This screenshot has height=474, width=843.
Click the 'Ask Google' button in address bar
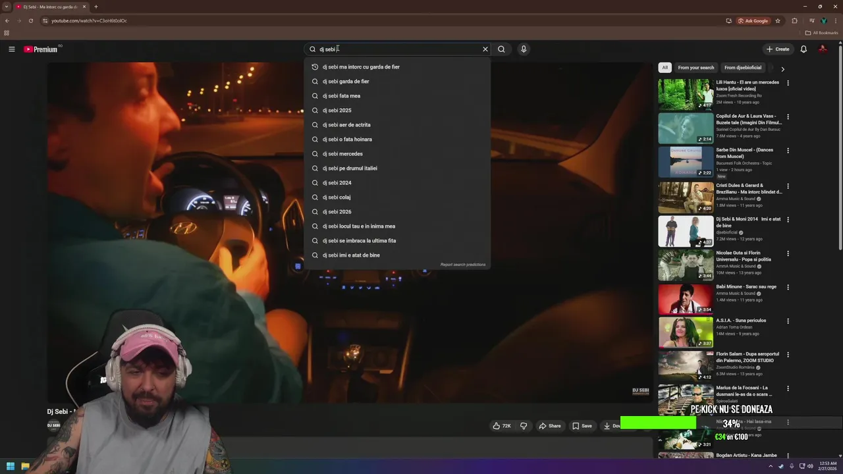pos(753,20)
